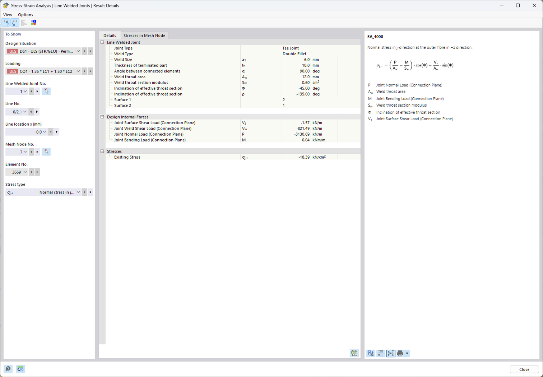Open help via the question-mark bubble icon
This screenshot has height=377, width=543.
(x=8, y=369)
